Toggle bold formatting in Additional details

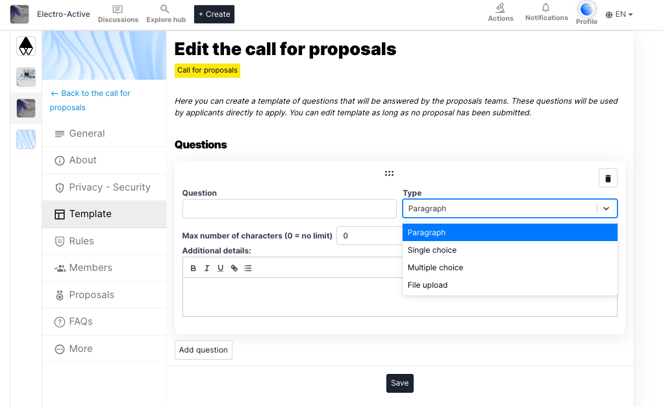coord(194,268)
